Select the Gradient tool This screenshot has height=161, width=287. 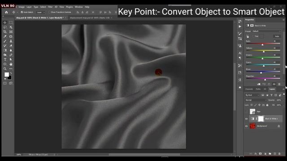5,50
